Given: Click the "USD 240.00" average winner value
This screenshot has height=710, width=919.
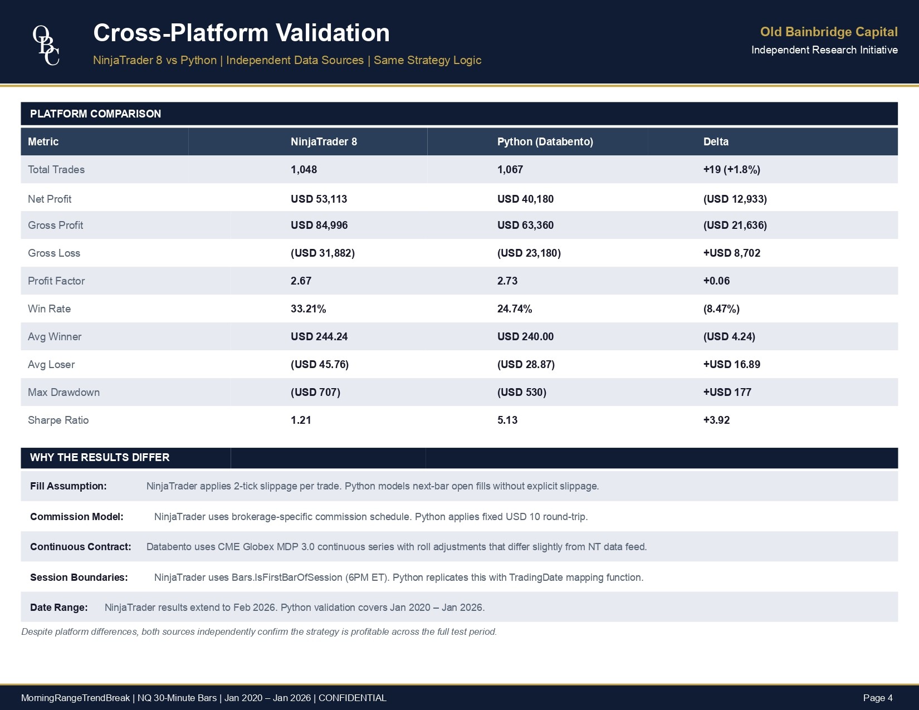Looking at the screenshot, I should (x=525, y=336).
